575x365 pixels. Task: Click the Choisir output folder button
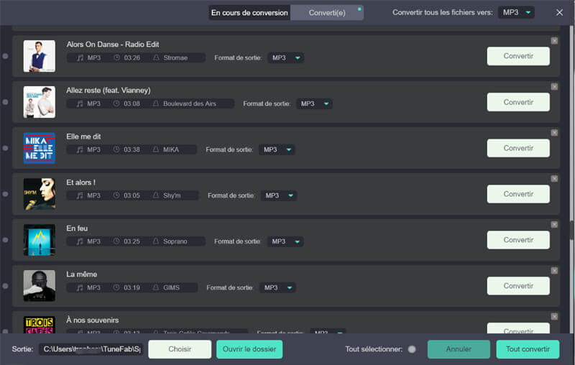[180, 349]
